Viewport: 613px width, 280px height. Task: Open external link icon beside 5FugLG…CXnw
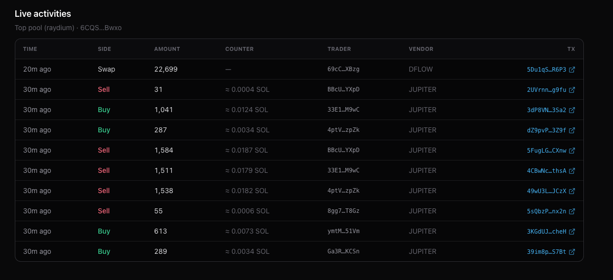(572, 151)
